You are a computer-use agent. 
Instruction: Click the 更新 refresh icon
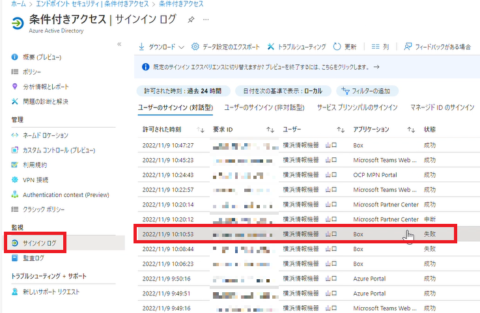[x=337, y=46]
